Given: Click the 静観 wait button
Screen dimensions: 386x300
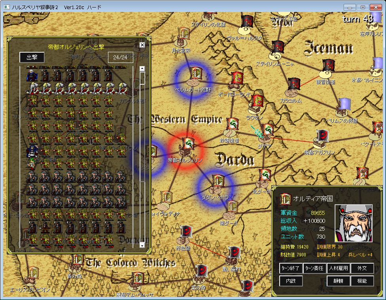Looking at the screenshot, I should coord(338,281).
